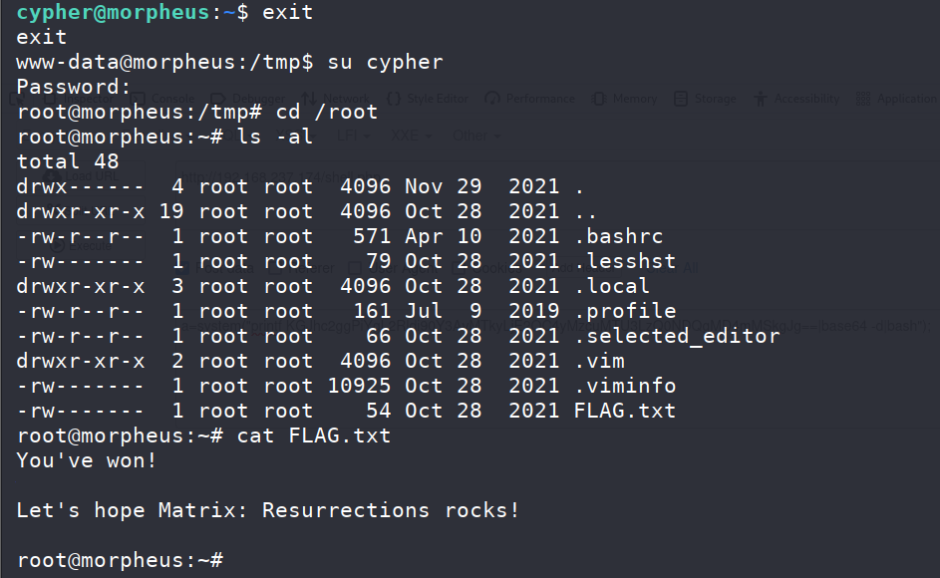Click the Network panel arrows icon
This screenshot has height=578, width=940.
(309, 99)
